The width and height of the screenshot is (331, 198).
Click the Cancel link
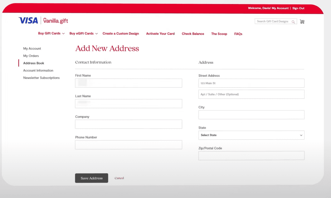pyautogui.click(x=119, y=178)
